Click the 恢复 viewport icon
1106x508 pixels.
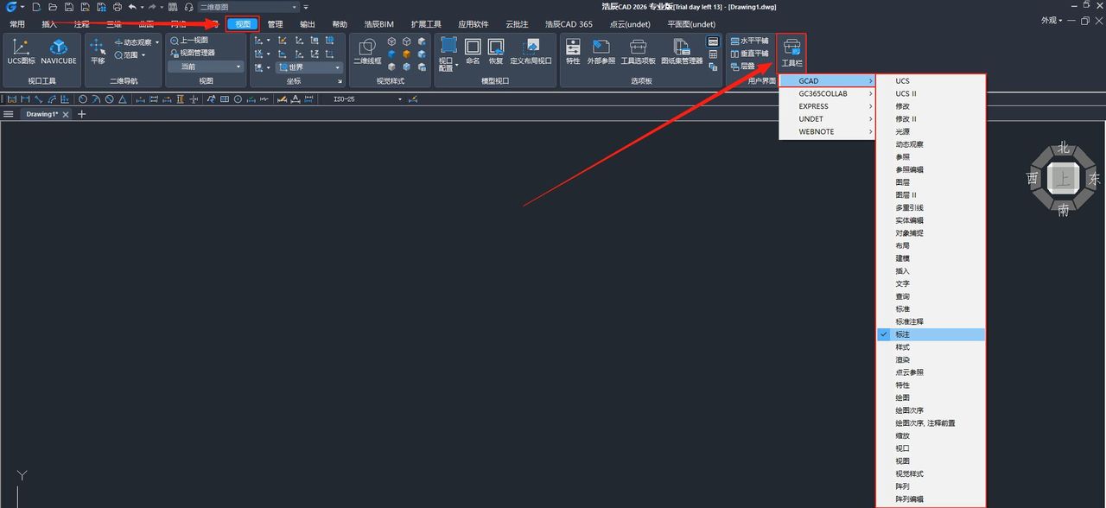[x=496, y=53]
